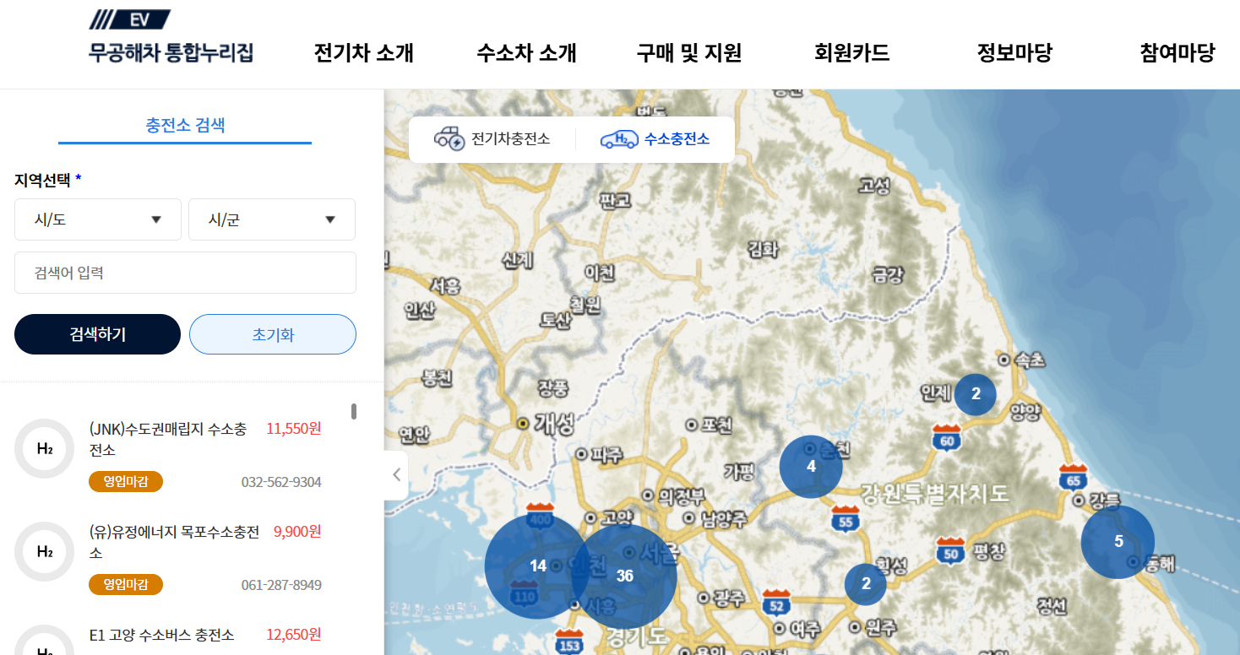Open the cluster marker 2 near 인제
This screenshot has height=655, width=1240.
click(x=976, y=393)
